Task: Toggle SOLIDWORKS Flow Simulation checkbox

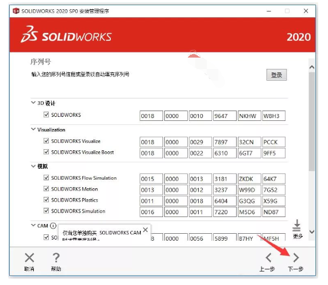Action: (46, 178)
